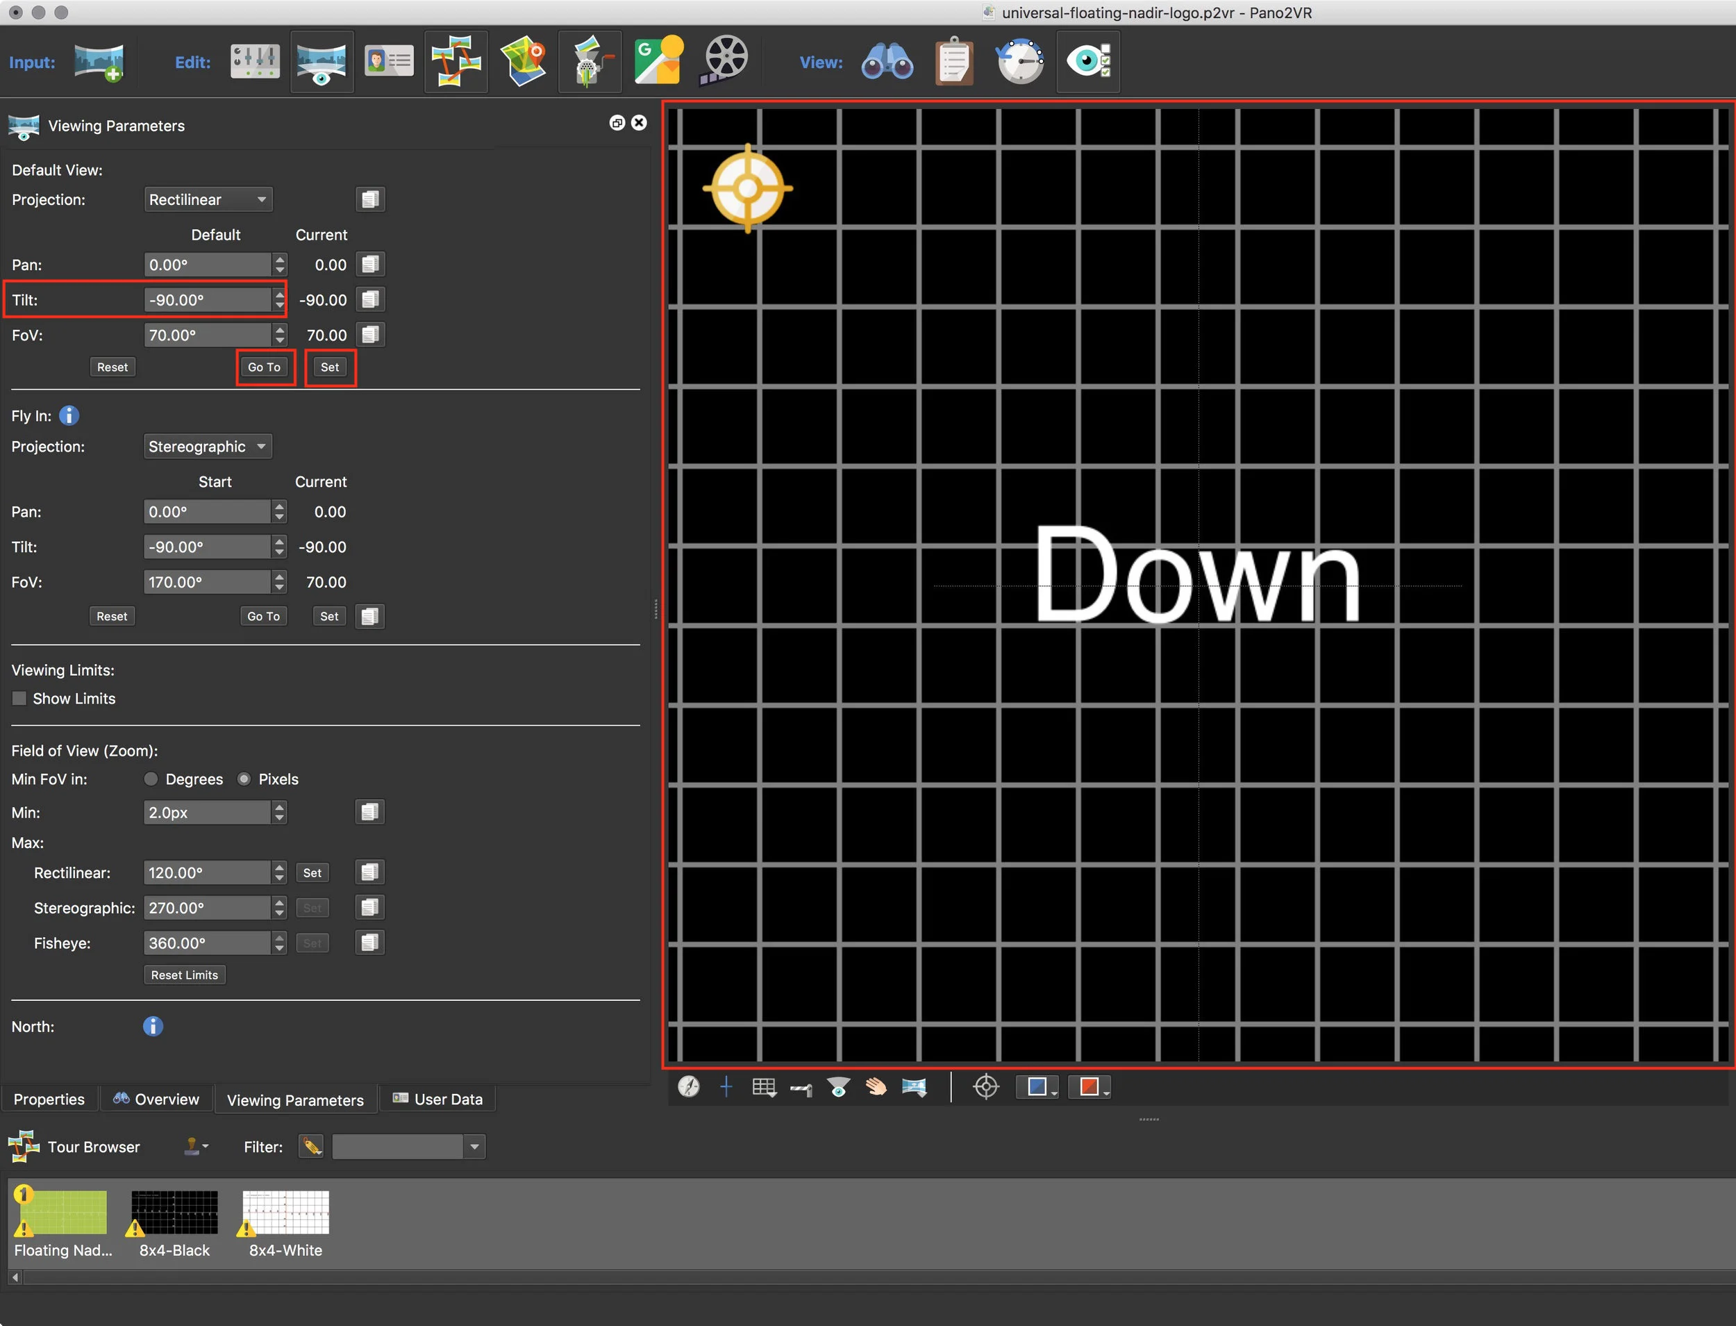The width and height of the screenshot is (1736, 1326).
Task: Click copy icon beside Default Tilt current value
Action: pyautogui.click(x=370, y=300)
